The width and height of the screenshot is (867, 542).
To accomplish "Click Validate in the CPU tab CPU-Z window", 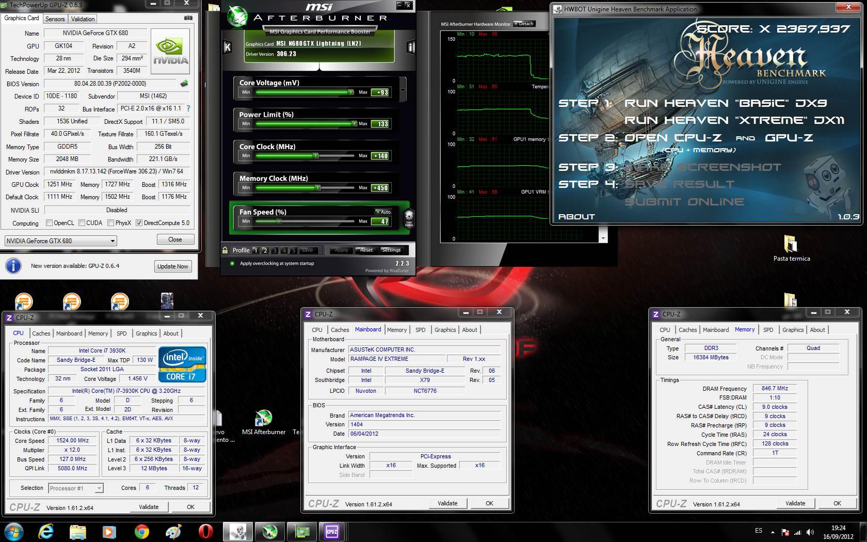I will [149, 507].
